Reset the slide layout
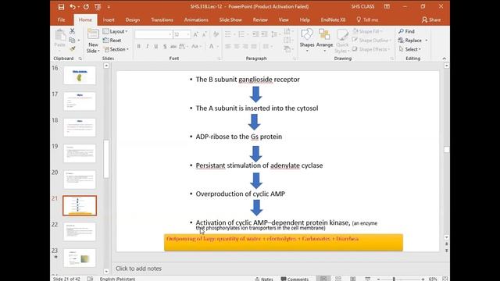This screenshot has width=500, height=281. [x=112, y=41]
